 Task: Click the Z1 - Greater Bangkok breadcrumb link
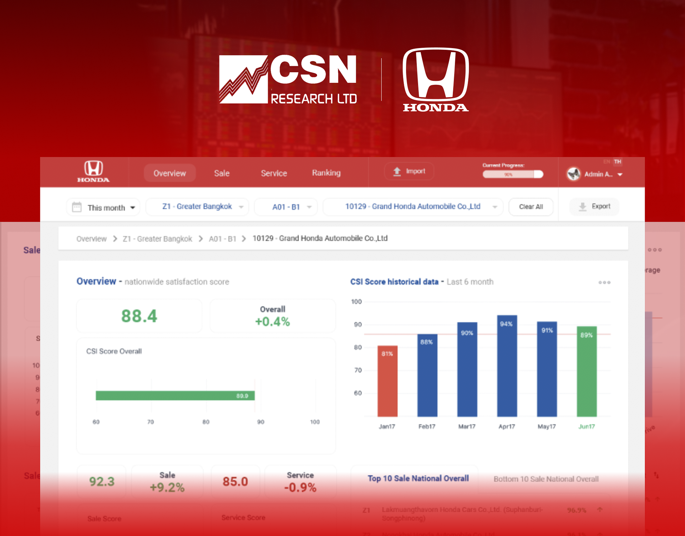pos(157,239)
